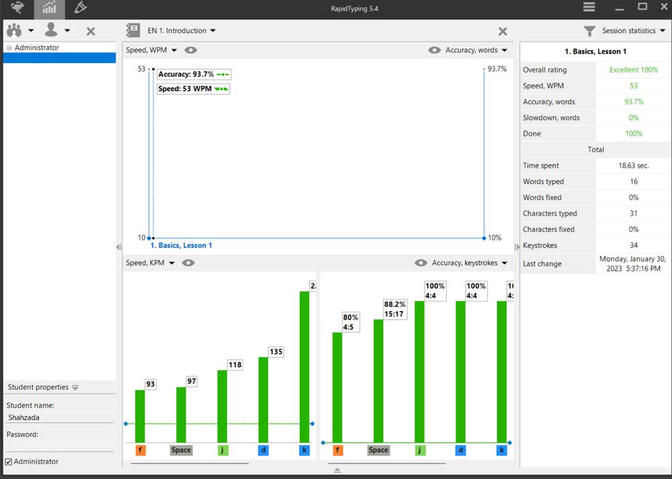Click the filter funnel icon
Image resolution: width=672 pixels, height=479 pixels.
point(590,30)
